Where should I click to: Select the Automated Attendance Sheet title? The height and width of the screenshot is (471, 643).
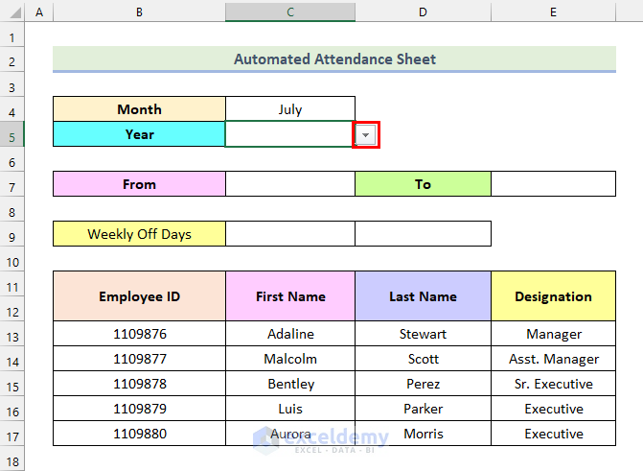click(x=334, y=59)
